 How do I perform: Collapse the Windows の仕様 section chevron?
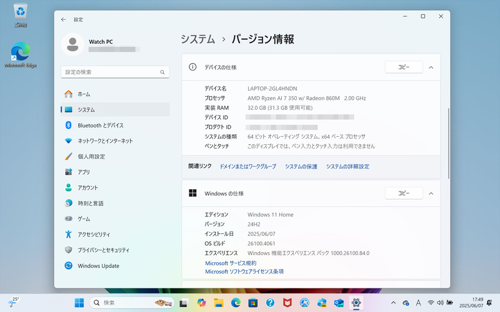(x=431, y=193)
